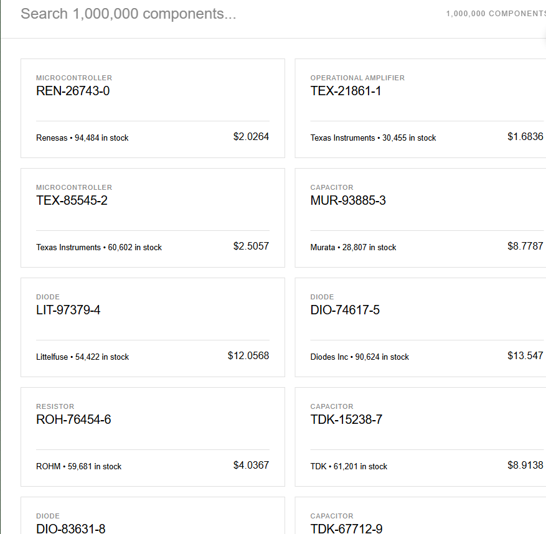
Task: Click the $4.0367 price on ROH-76454-6
Action: tap(251, 465)
